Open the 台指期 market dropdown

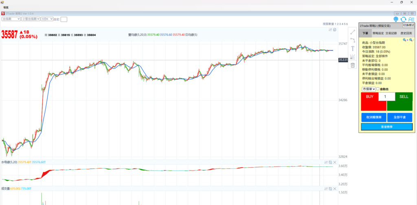11,19
